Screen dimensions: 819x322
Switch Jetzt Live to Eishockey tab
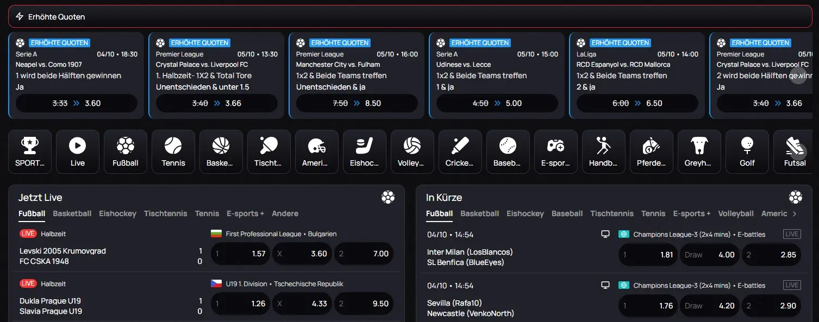point(117,213)
